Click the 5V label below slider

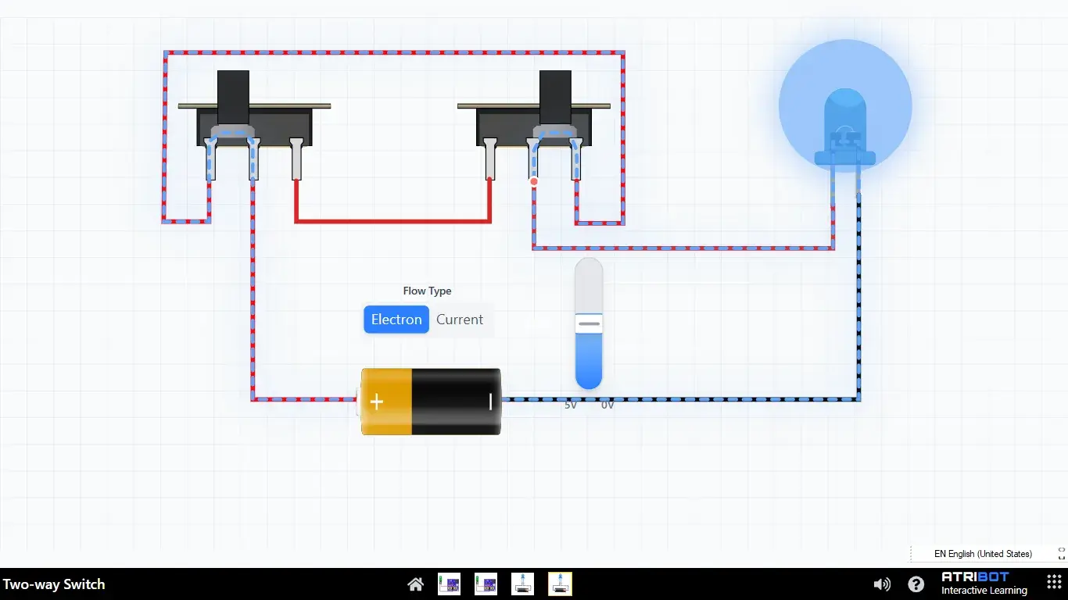coord(571,405)
